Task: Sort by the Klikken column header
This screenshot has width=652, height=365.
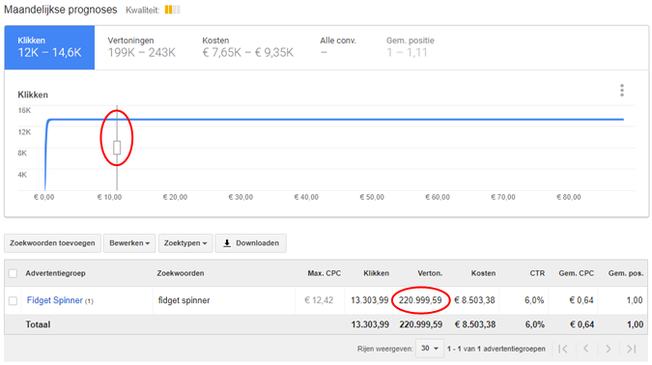Action: (x=376, y=273)
